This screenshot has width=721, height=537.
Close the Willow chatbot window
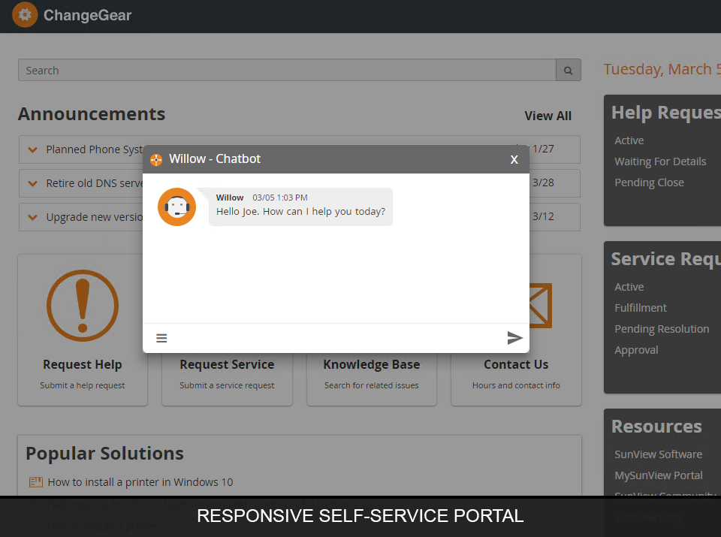click(514, 159)
